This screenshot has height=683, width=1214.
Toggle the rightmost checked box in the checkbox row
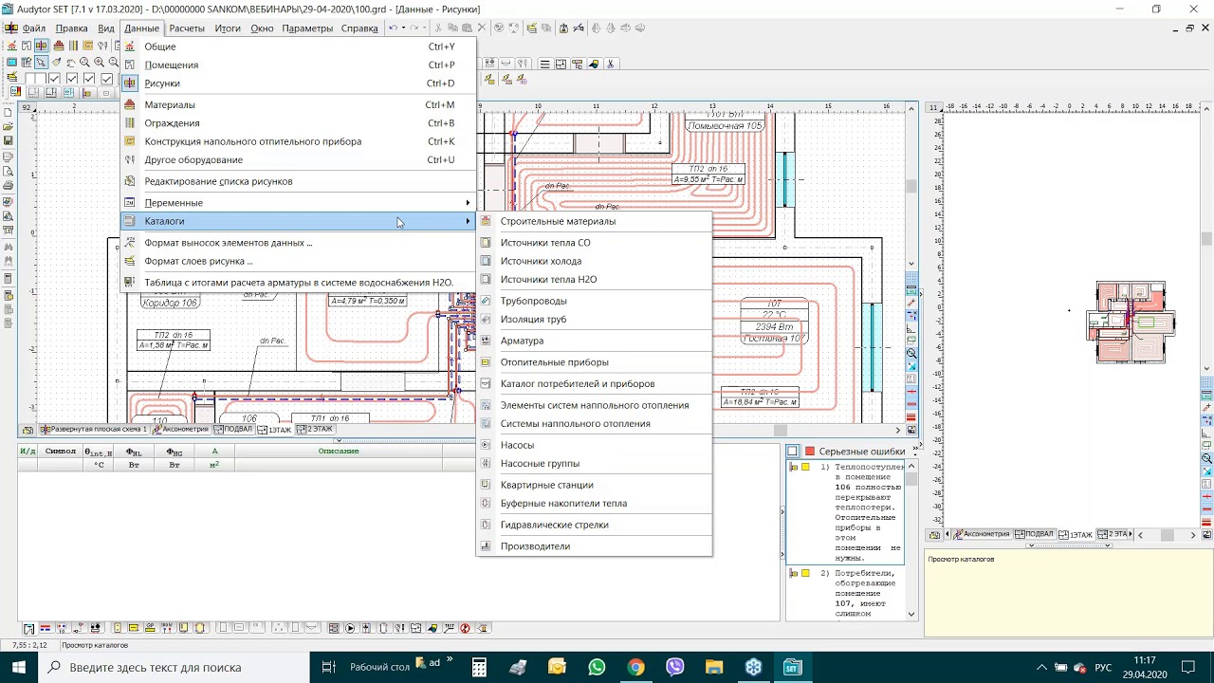pos(106,79)
